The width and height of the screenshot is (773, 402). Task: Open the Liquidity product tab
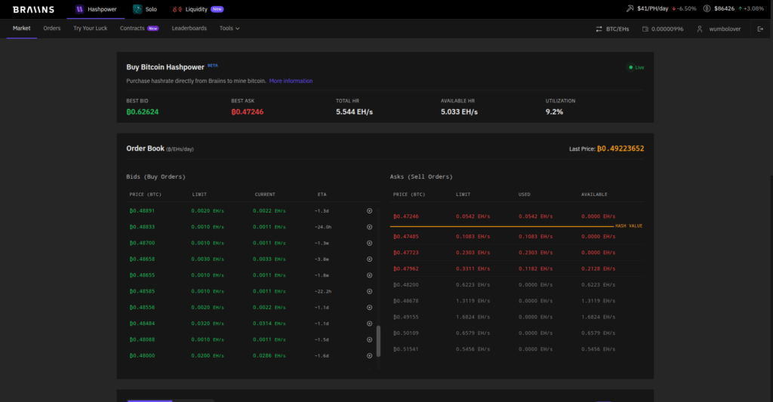198,9
